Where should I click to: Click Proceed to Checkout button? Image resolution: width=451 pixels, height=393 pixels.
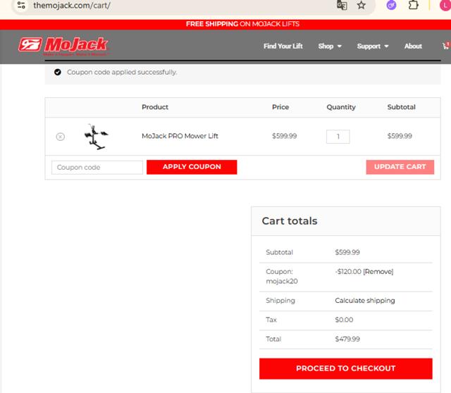click(346, 368)
